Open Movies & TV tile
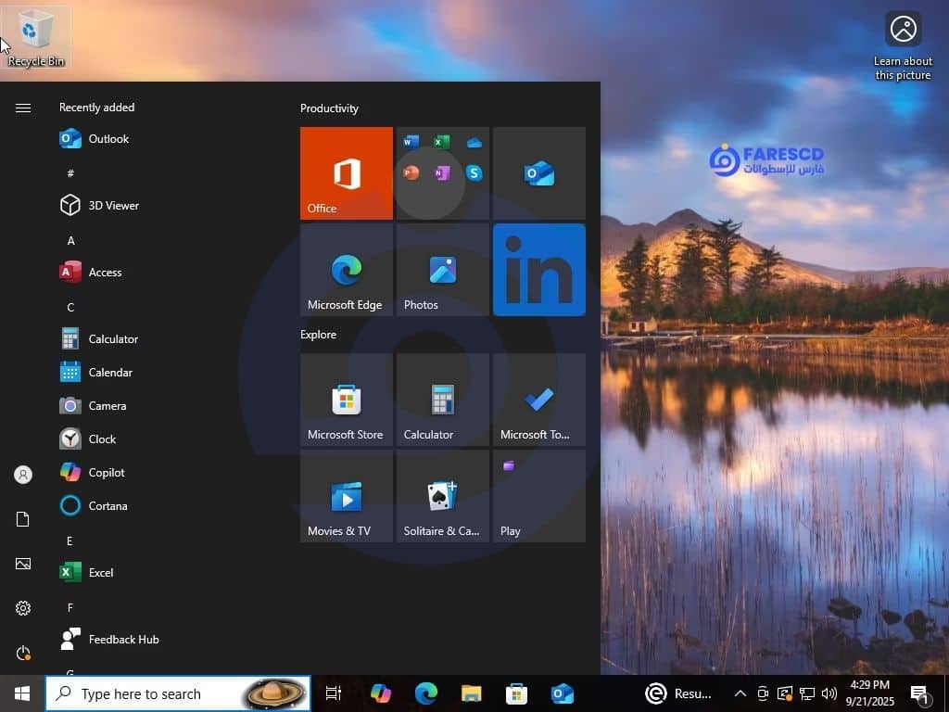949x712 pixels. [347, 496]
